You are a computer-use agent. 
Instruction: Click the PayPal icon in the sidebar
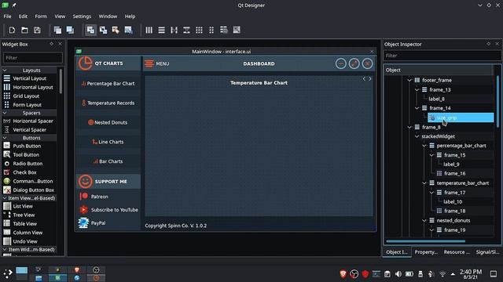pyautogui.click(x=83, y=222)
